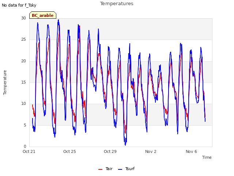The height and width of the screenshot is (176, 234).
Task: Click the 20 y-axis tick label
Action: pos(23,61)
